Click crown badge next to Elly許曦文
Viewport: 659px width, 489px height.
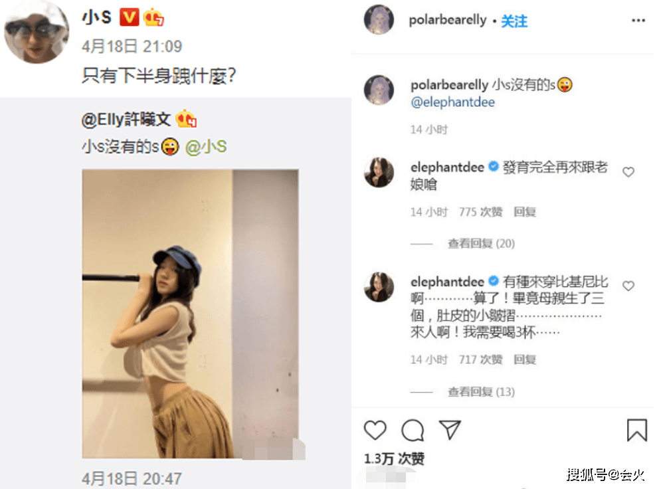pos(186,120)
